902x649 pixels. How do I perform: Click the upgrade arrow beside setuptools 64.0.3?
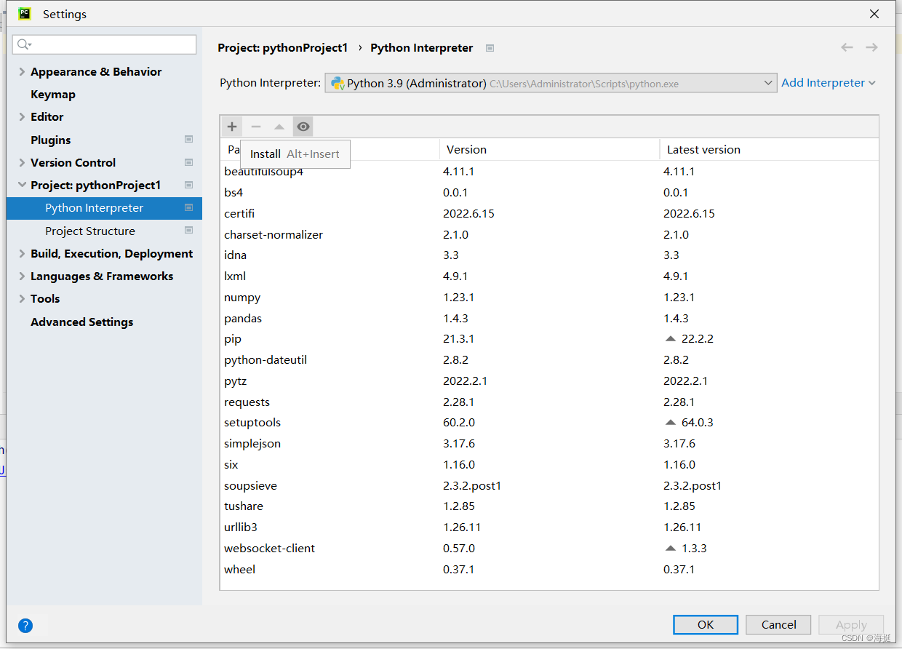pos(671,423)
